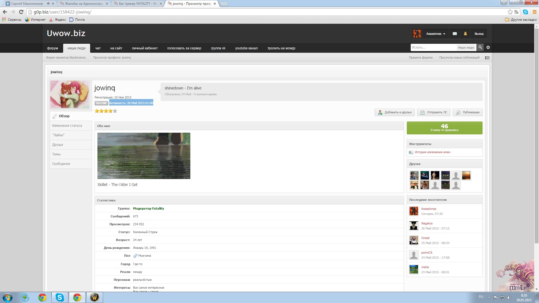539x303 pixels.
Task: Toggle the forum sidebar list icon
Action: pyautogui.click(x=487, y=58)
